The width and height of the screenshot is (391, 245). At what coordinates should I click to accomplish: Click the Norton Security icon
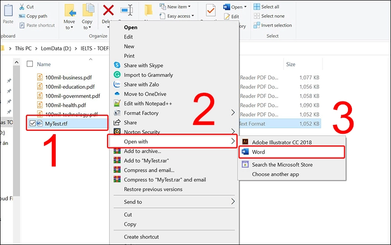(x=117, y=131)
